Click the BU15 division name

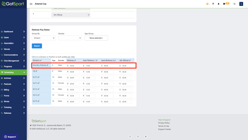(x=35, y=89)
